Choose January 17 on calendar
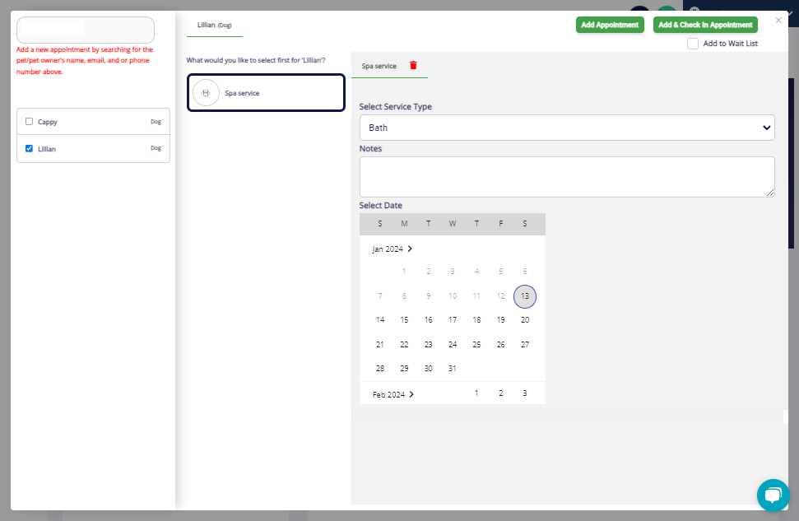 point(453,320)
